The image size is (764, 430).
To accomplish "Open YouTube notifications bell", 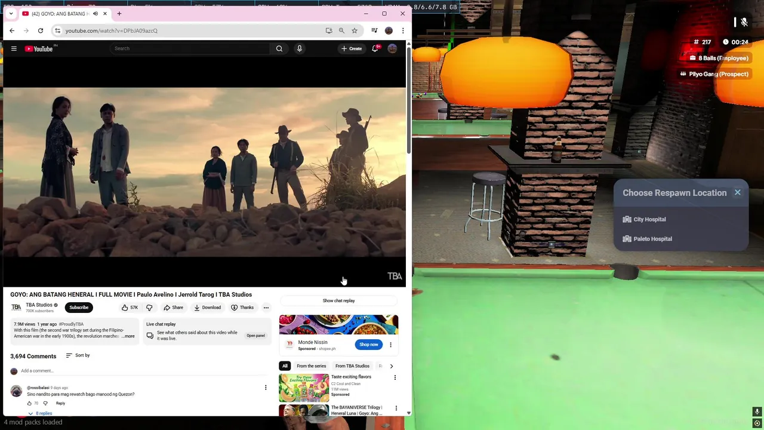I will [x=375, y=48].
